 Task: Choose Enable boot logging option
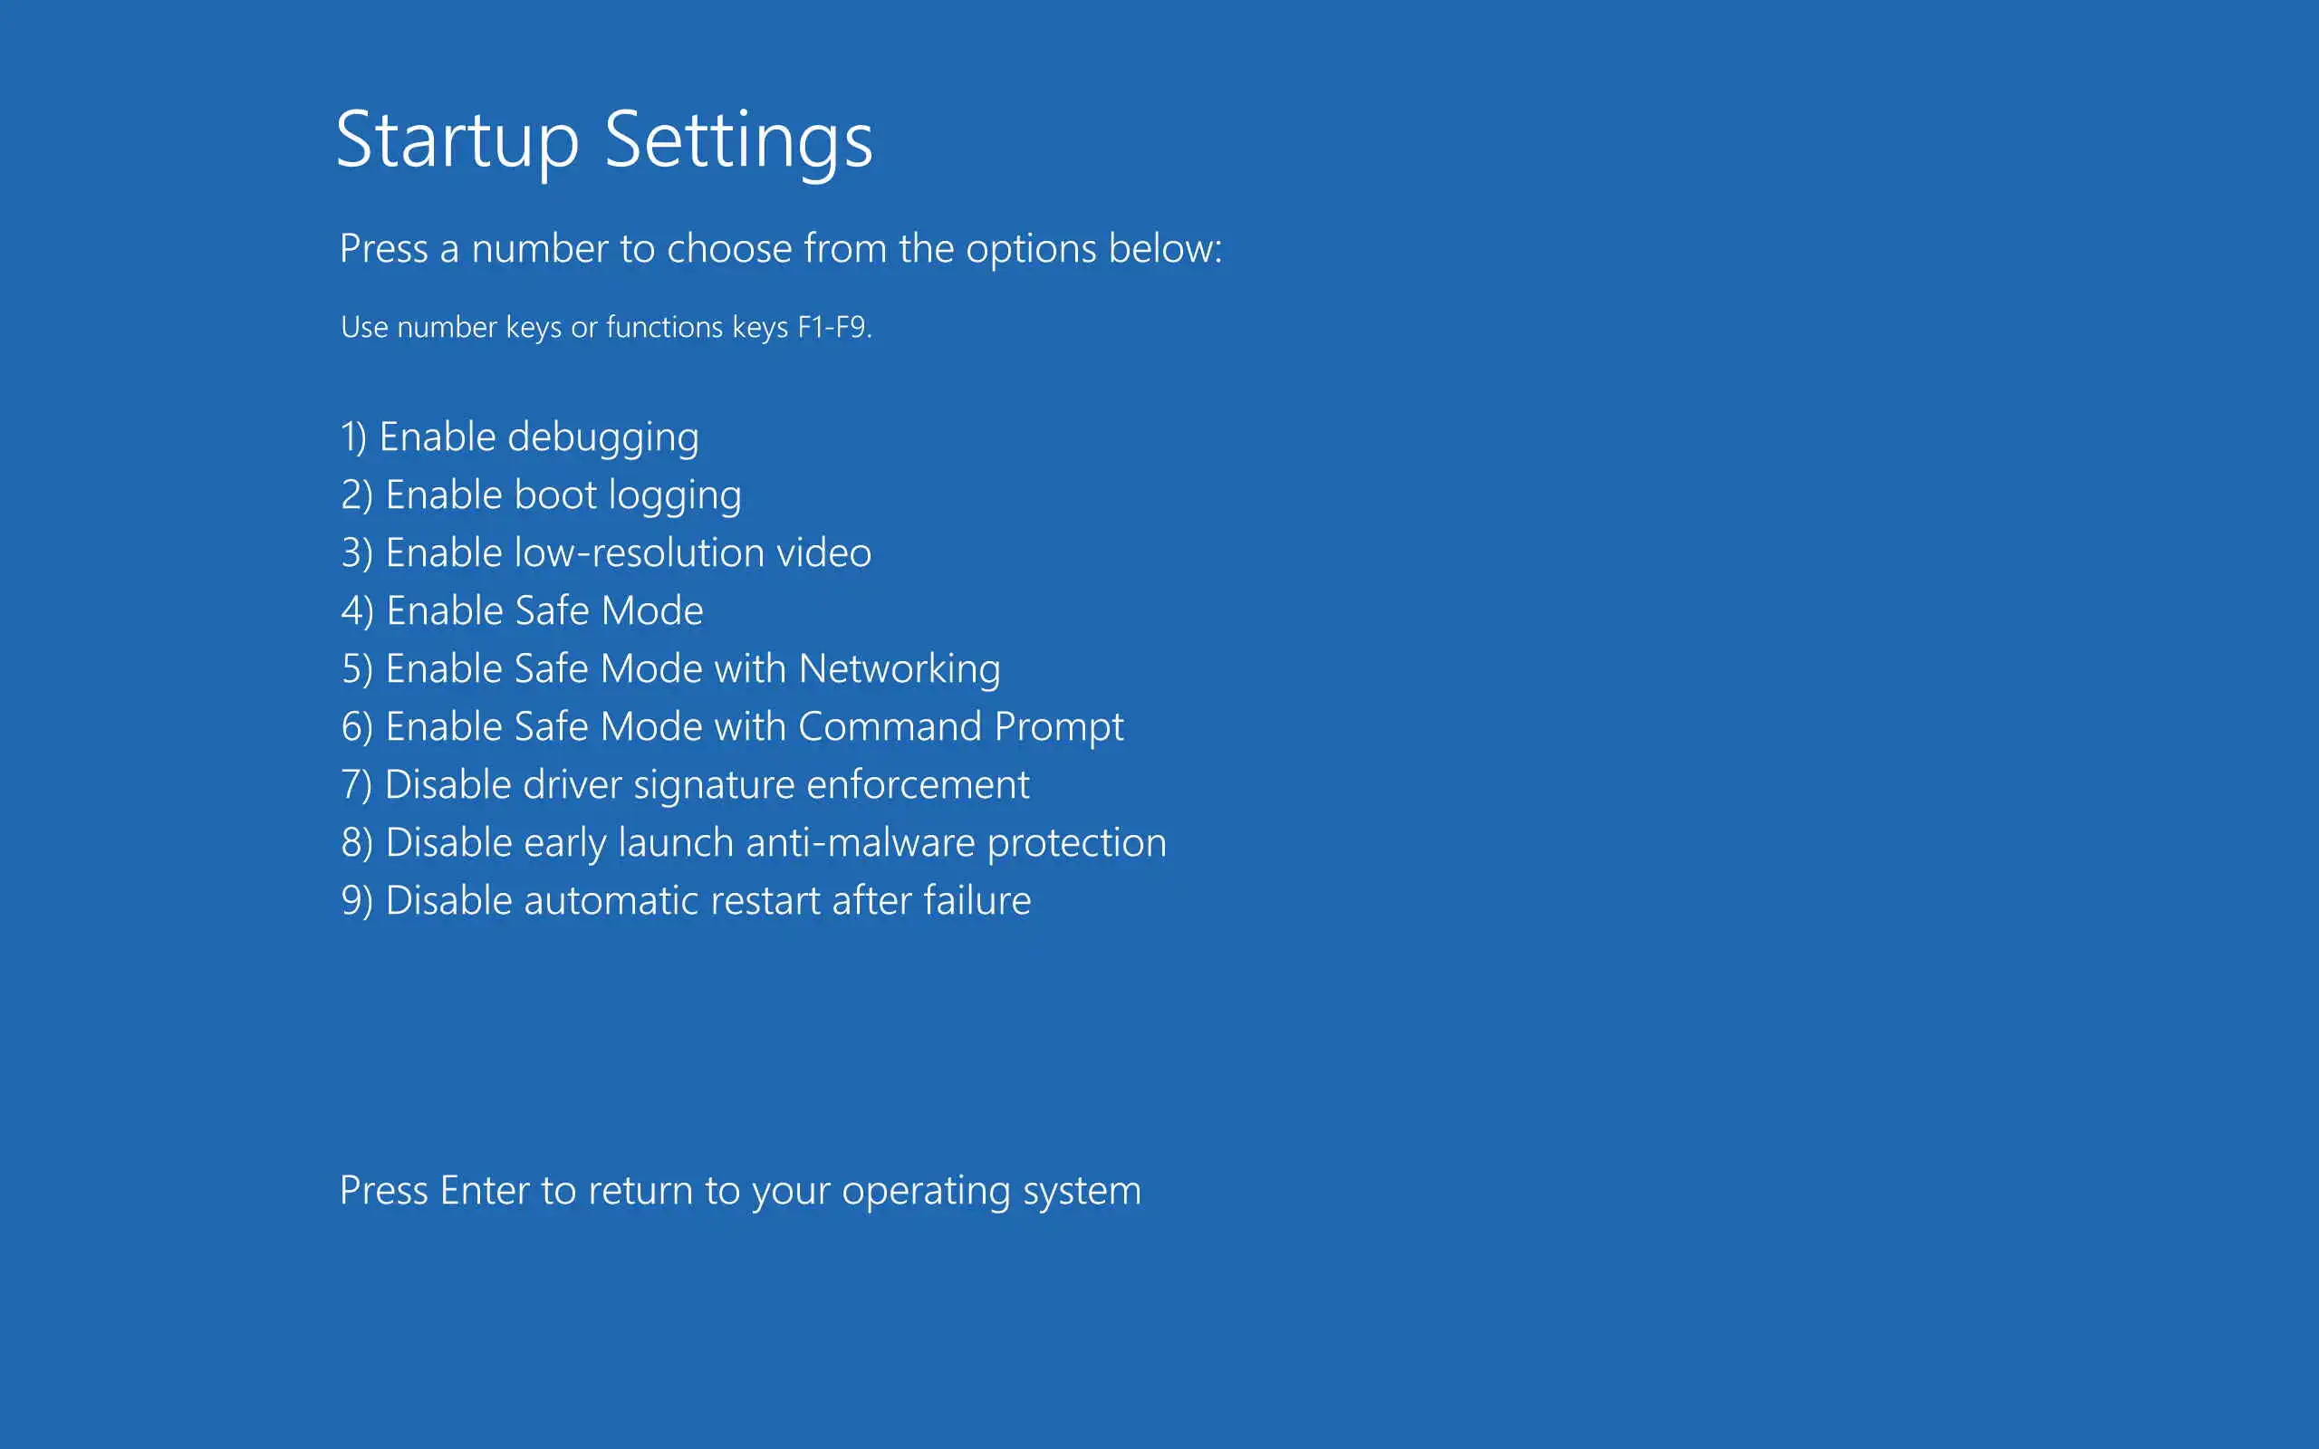coord(541,495)
